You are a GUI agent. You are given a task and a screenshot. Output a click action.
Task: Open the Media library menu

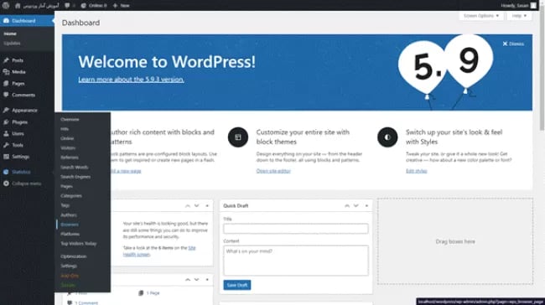tap(18, 72)
